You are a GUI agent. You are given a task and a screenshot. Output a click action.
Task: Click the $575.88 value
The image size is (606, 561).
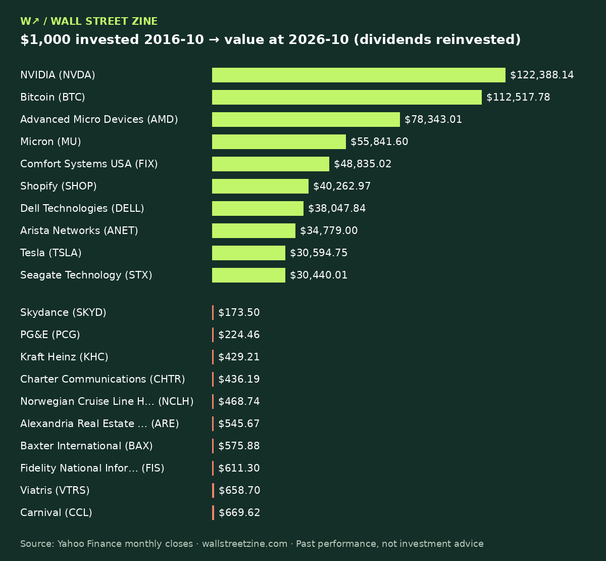239,446
